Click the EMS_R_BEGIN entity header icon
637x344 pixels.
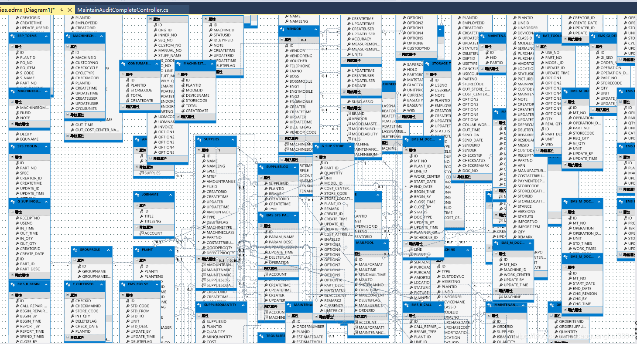(14, 284)
